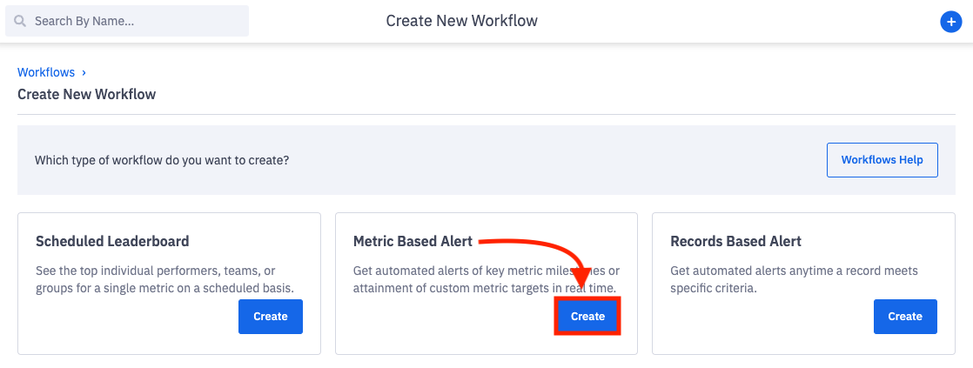
Task: Go back via Workflows breadcrumb link
Action: (x=46, y=72)
